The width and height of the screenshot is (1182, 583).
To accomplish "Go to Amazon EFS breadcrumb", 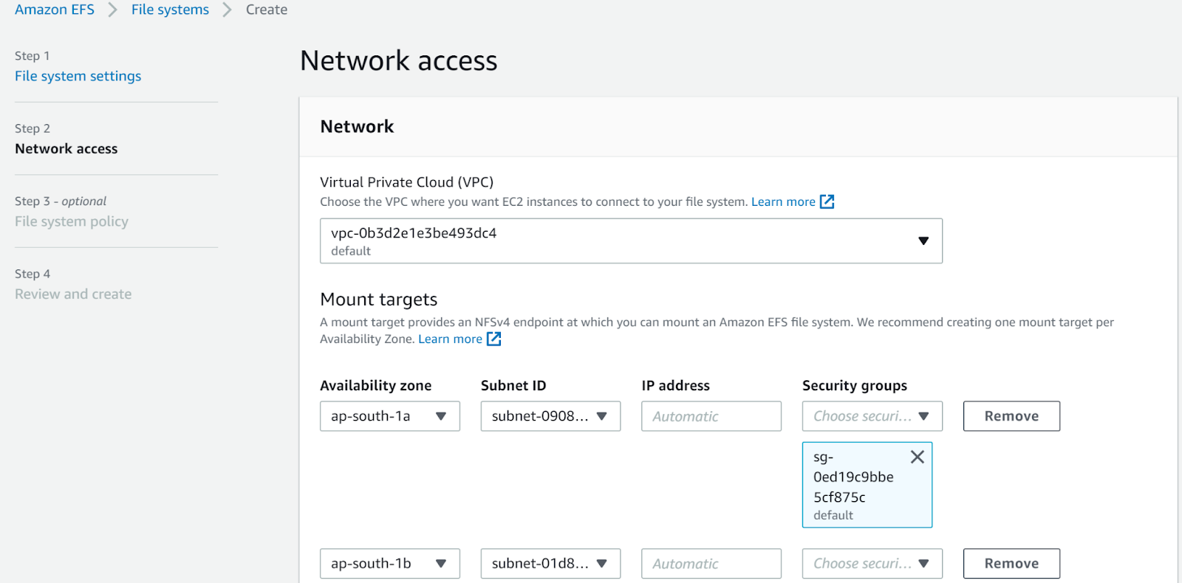I will 55,10.
